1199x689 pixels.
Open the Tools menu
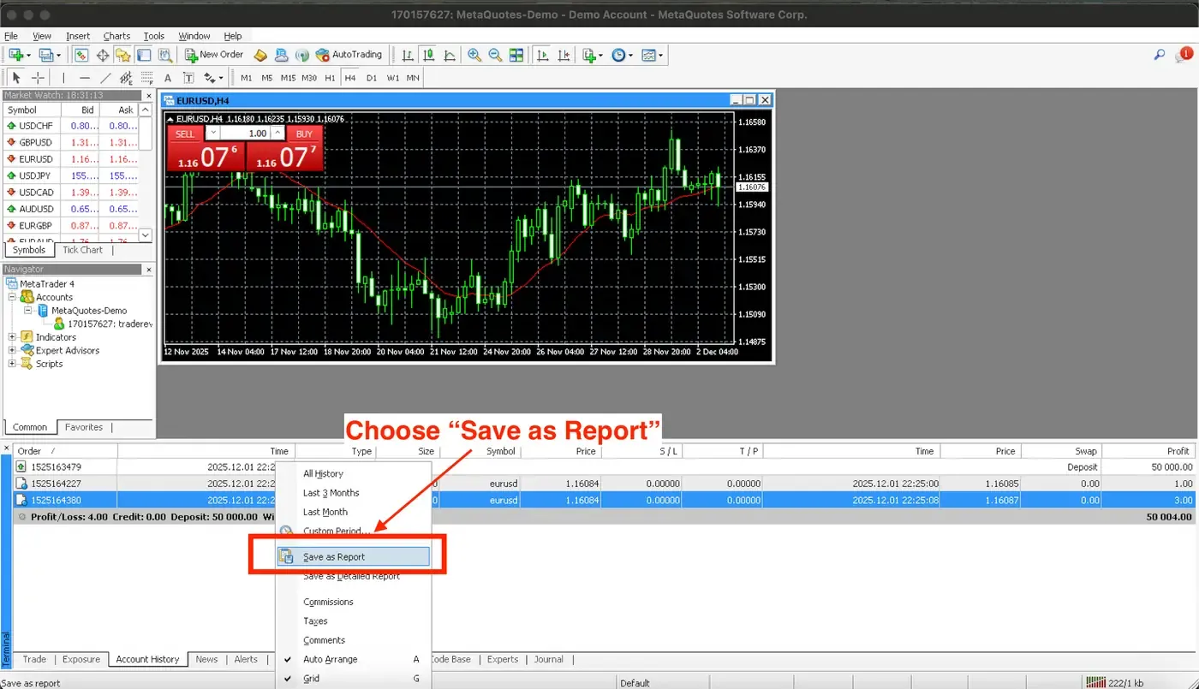pos(154,36)
